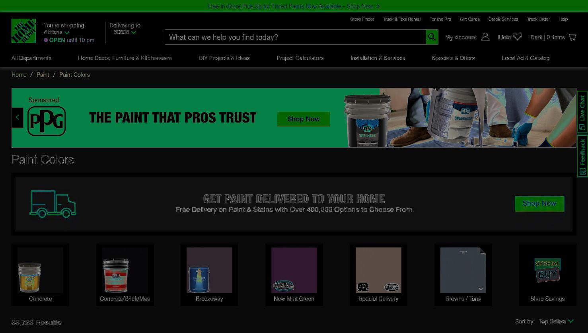Click the Help link
This screenshot has height=333, width=588.
563,19
